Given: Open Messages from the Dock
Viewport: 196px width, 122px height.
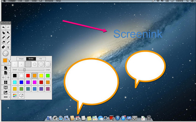Looking at the screenshot, I should click(100, 118).
